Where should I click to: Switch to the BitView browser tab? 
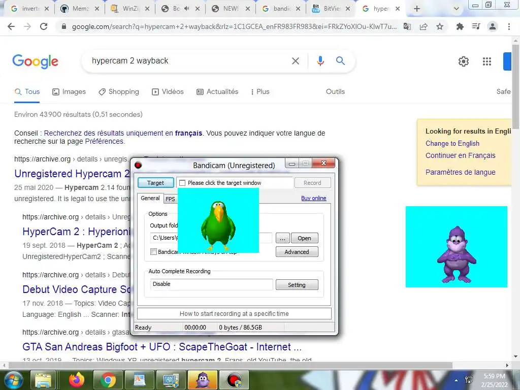332,9
